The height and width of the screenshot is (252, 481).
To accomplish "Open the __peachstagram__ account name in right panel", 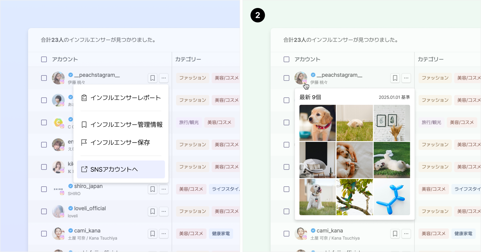I will [339, 75].
